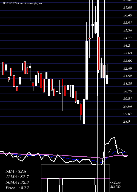
Task: Click the price label 29.64
Action: tap(128, 106)
